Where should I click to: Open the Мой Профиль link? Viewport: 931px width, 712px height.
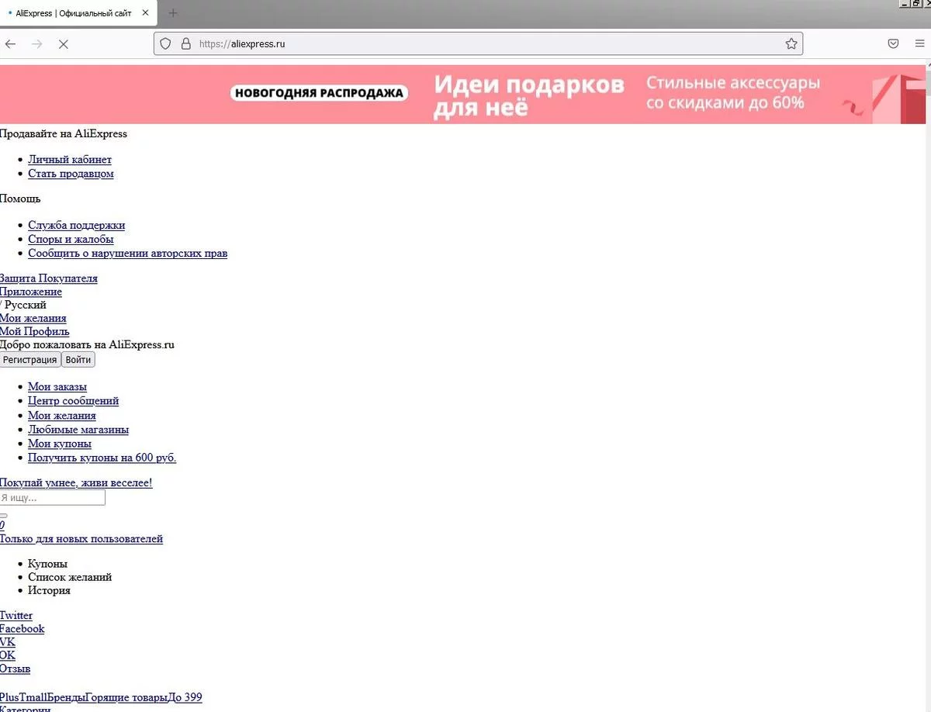[35, 331]
